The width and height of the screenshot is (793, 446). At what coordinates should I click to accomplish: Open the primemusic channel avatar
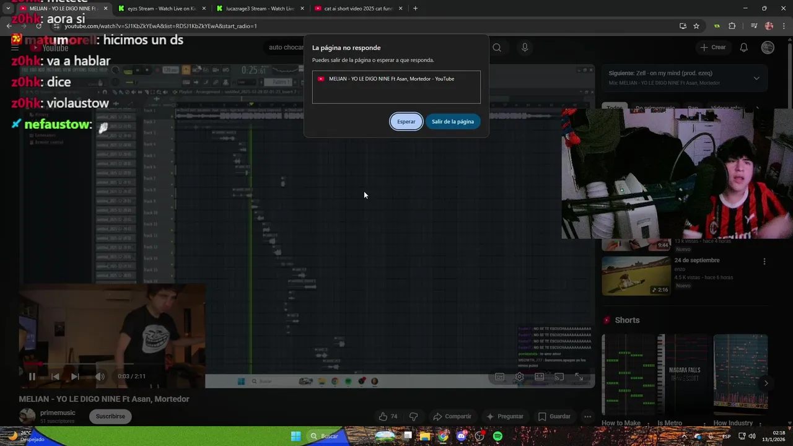tap(27, 416)
